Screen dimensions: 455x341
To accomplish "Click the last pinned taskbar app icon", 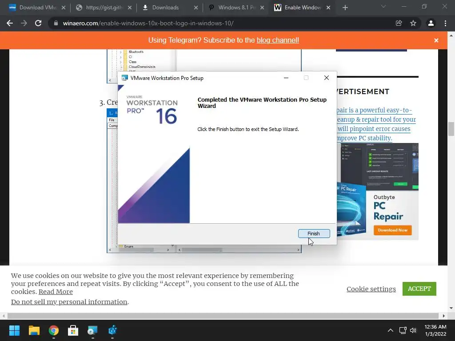I will click(112, 330).
